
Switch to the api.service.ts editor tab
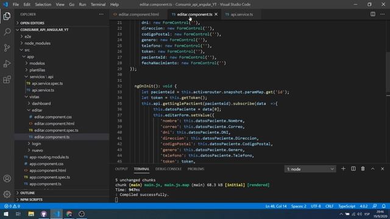coord(241,15)
